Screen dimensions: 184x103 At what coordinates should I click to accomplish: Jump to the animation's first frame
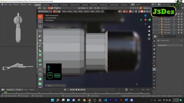pos(71,90)
